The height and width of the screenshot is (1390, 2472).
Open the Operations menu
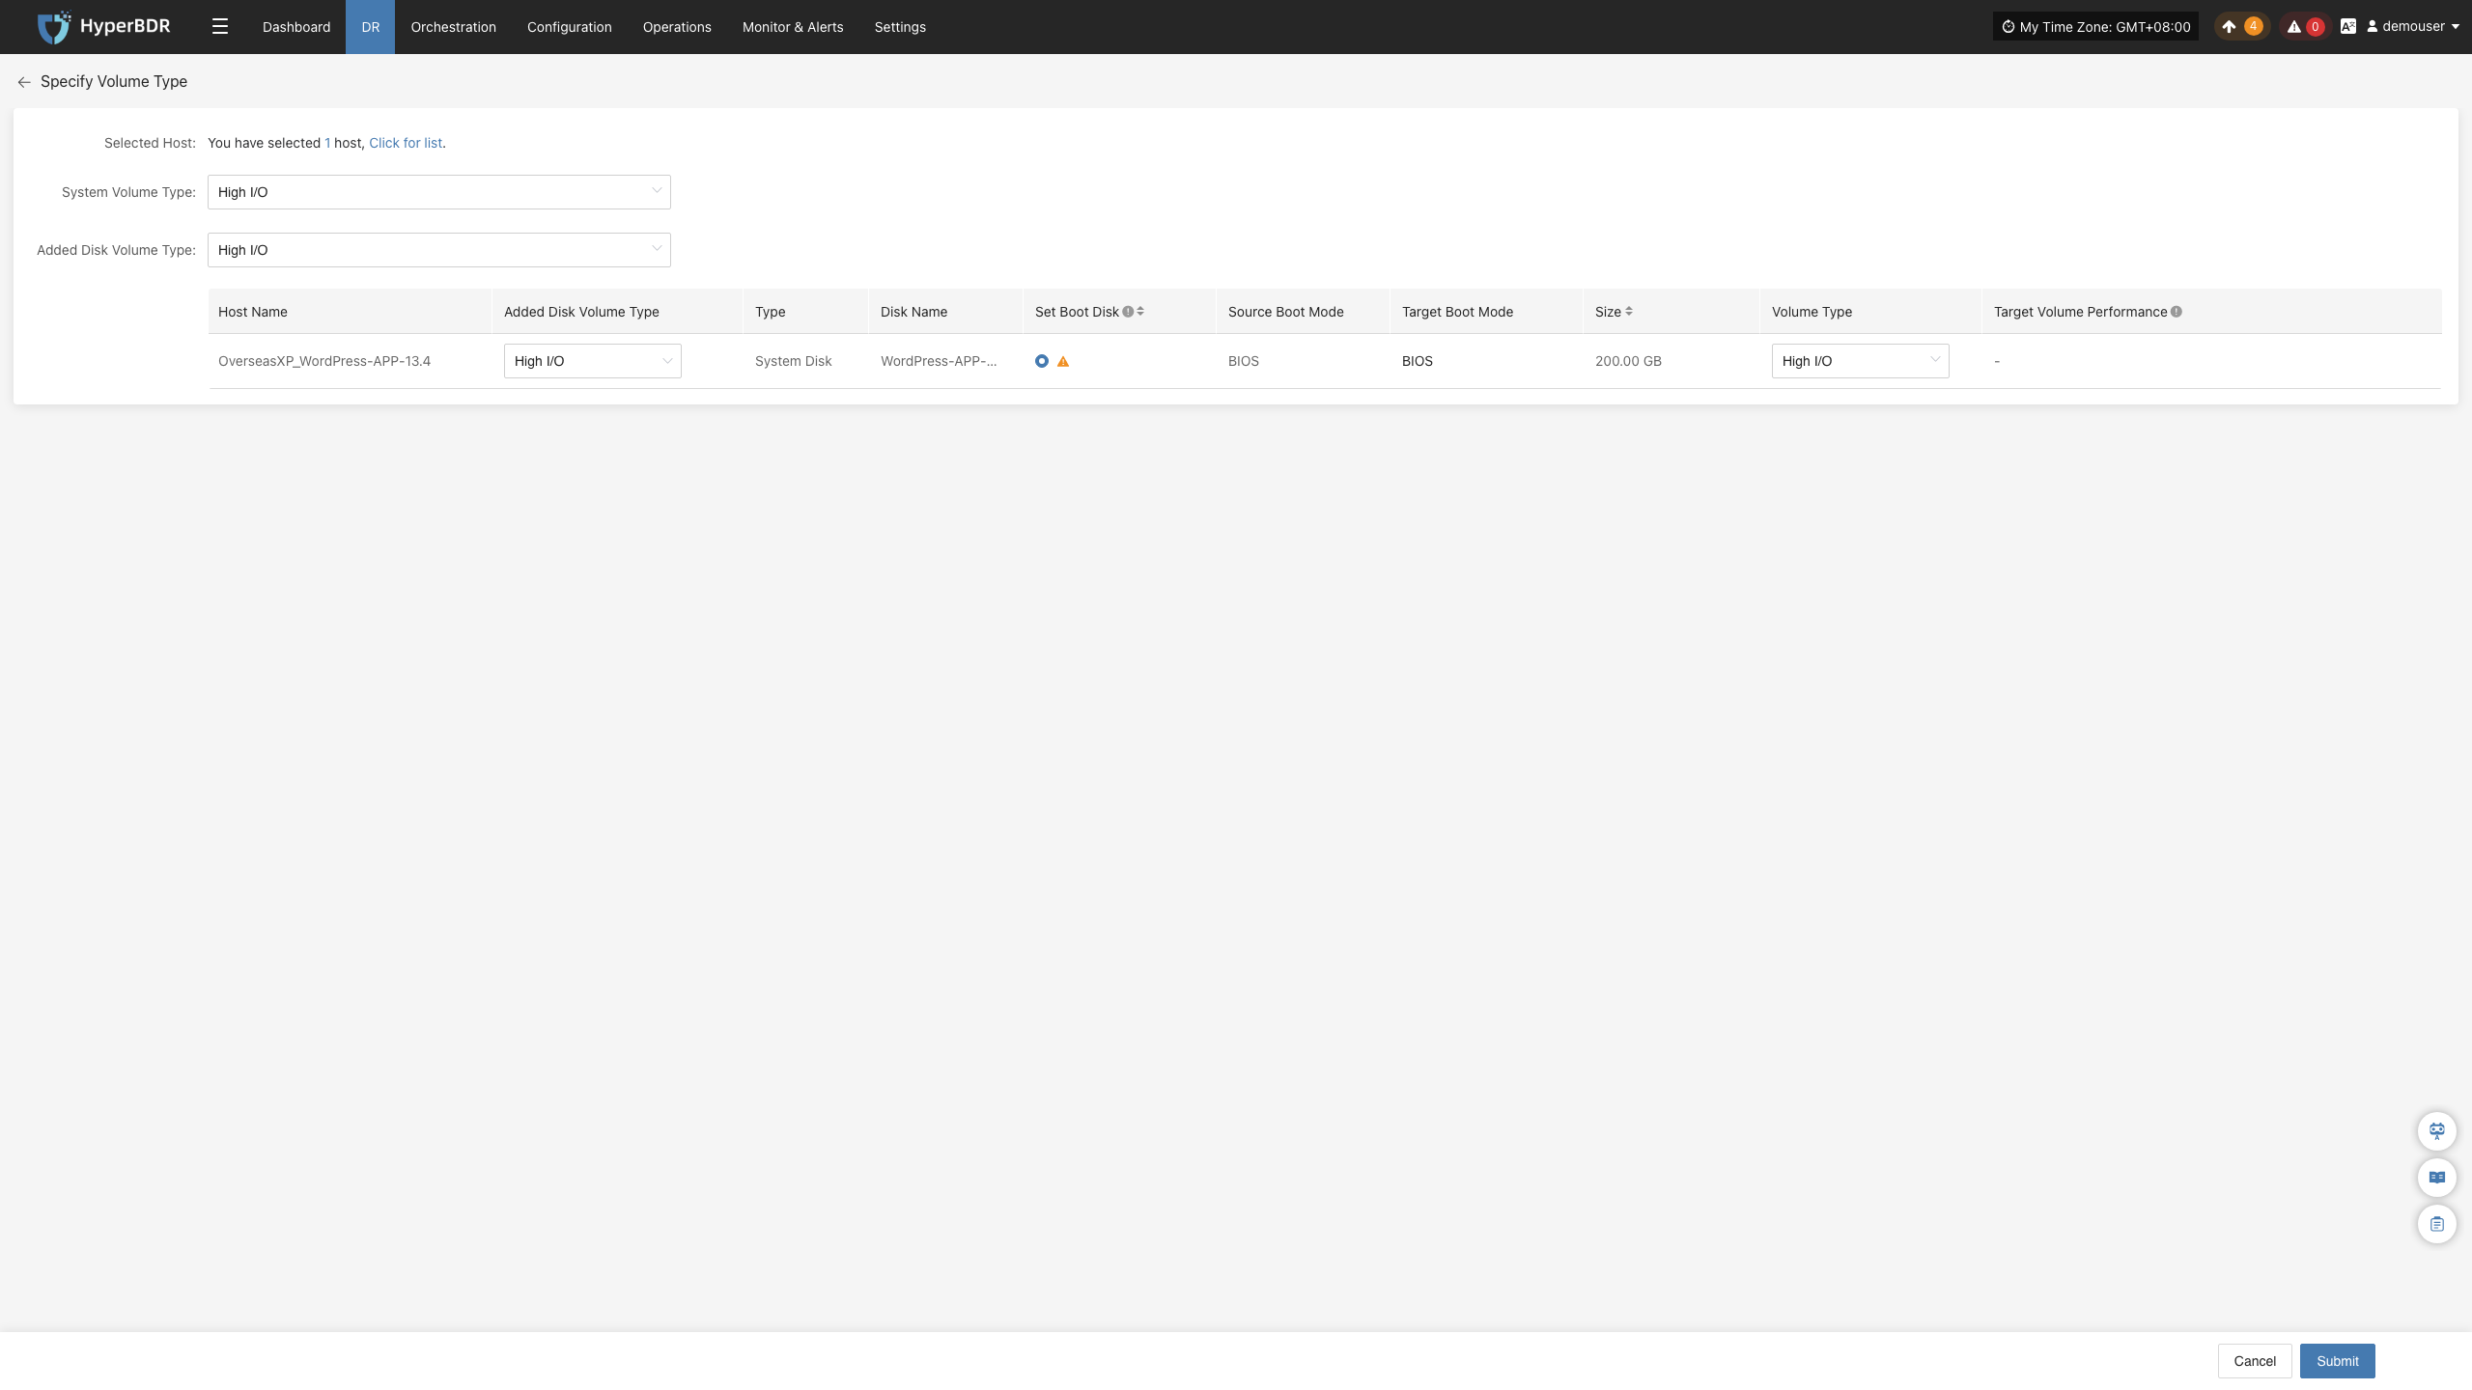677,27
